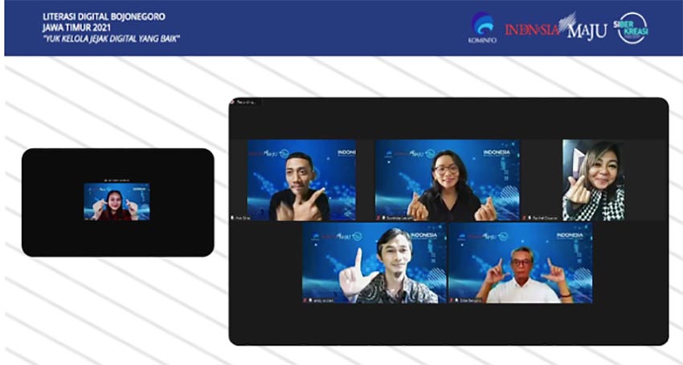Click the Indonesia Maju logo in the header

tap(556, 27)
